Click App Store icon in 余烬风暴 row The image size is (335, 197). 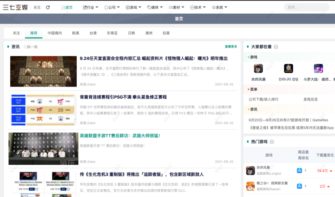[x=299, y=171]
